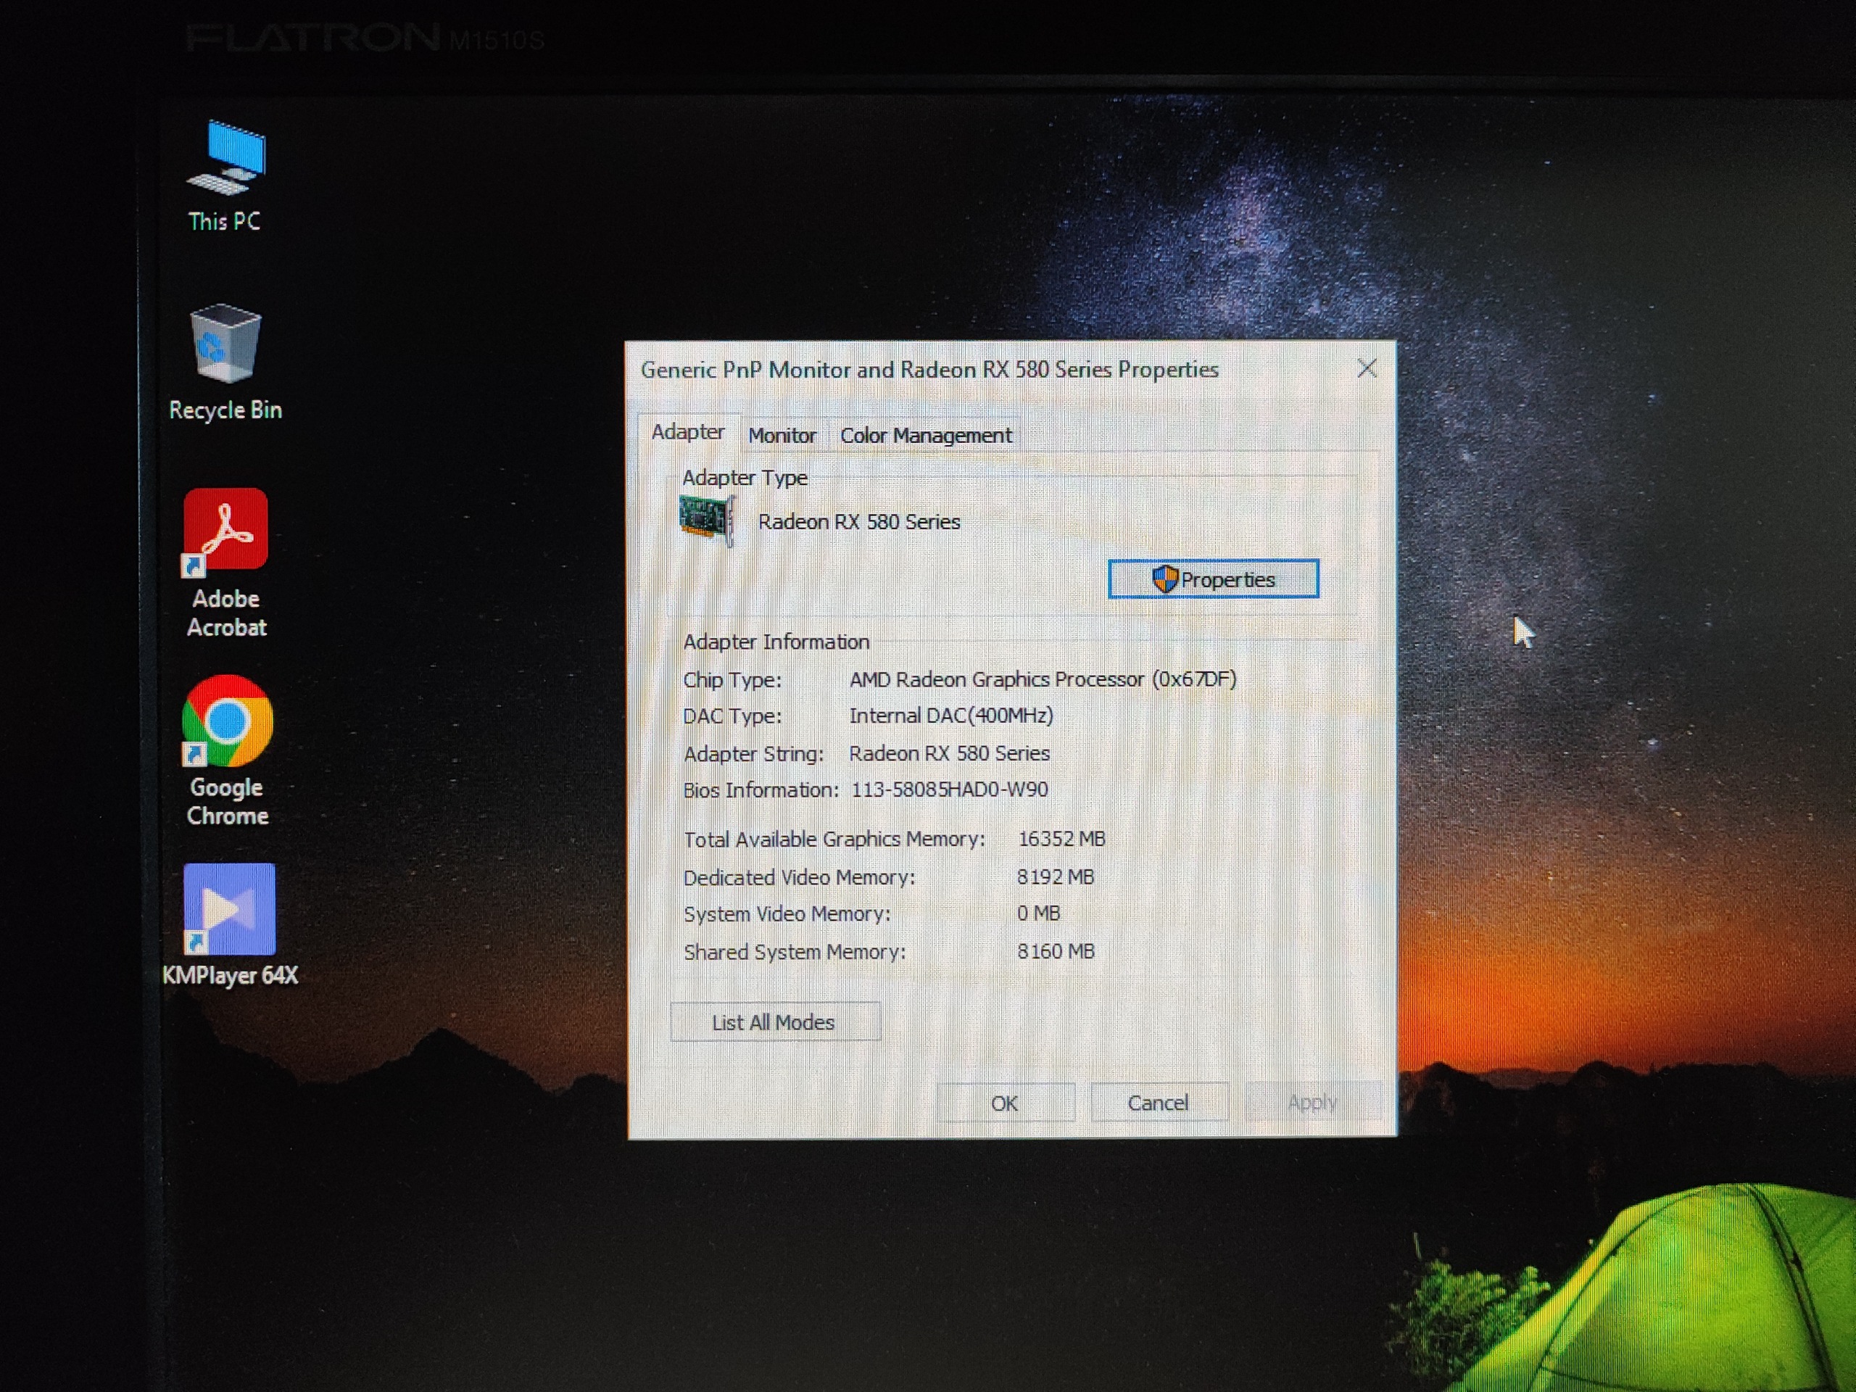Viewport: 1856px width, 1392px height.
Task: Click the graphics adapter card icon
Action: [x=705, y=519]
